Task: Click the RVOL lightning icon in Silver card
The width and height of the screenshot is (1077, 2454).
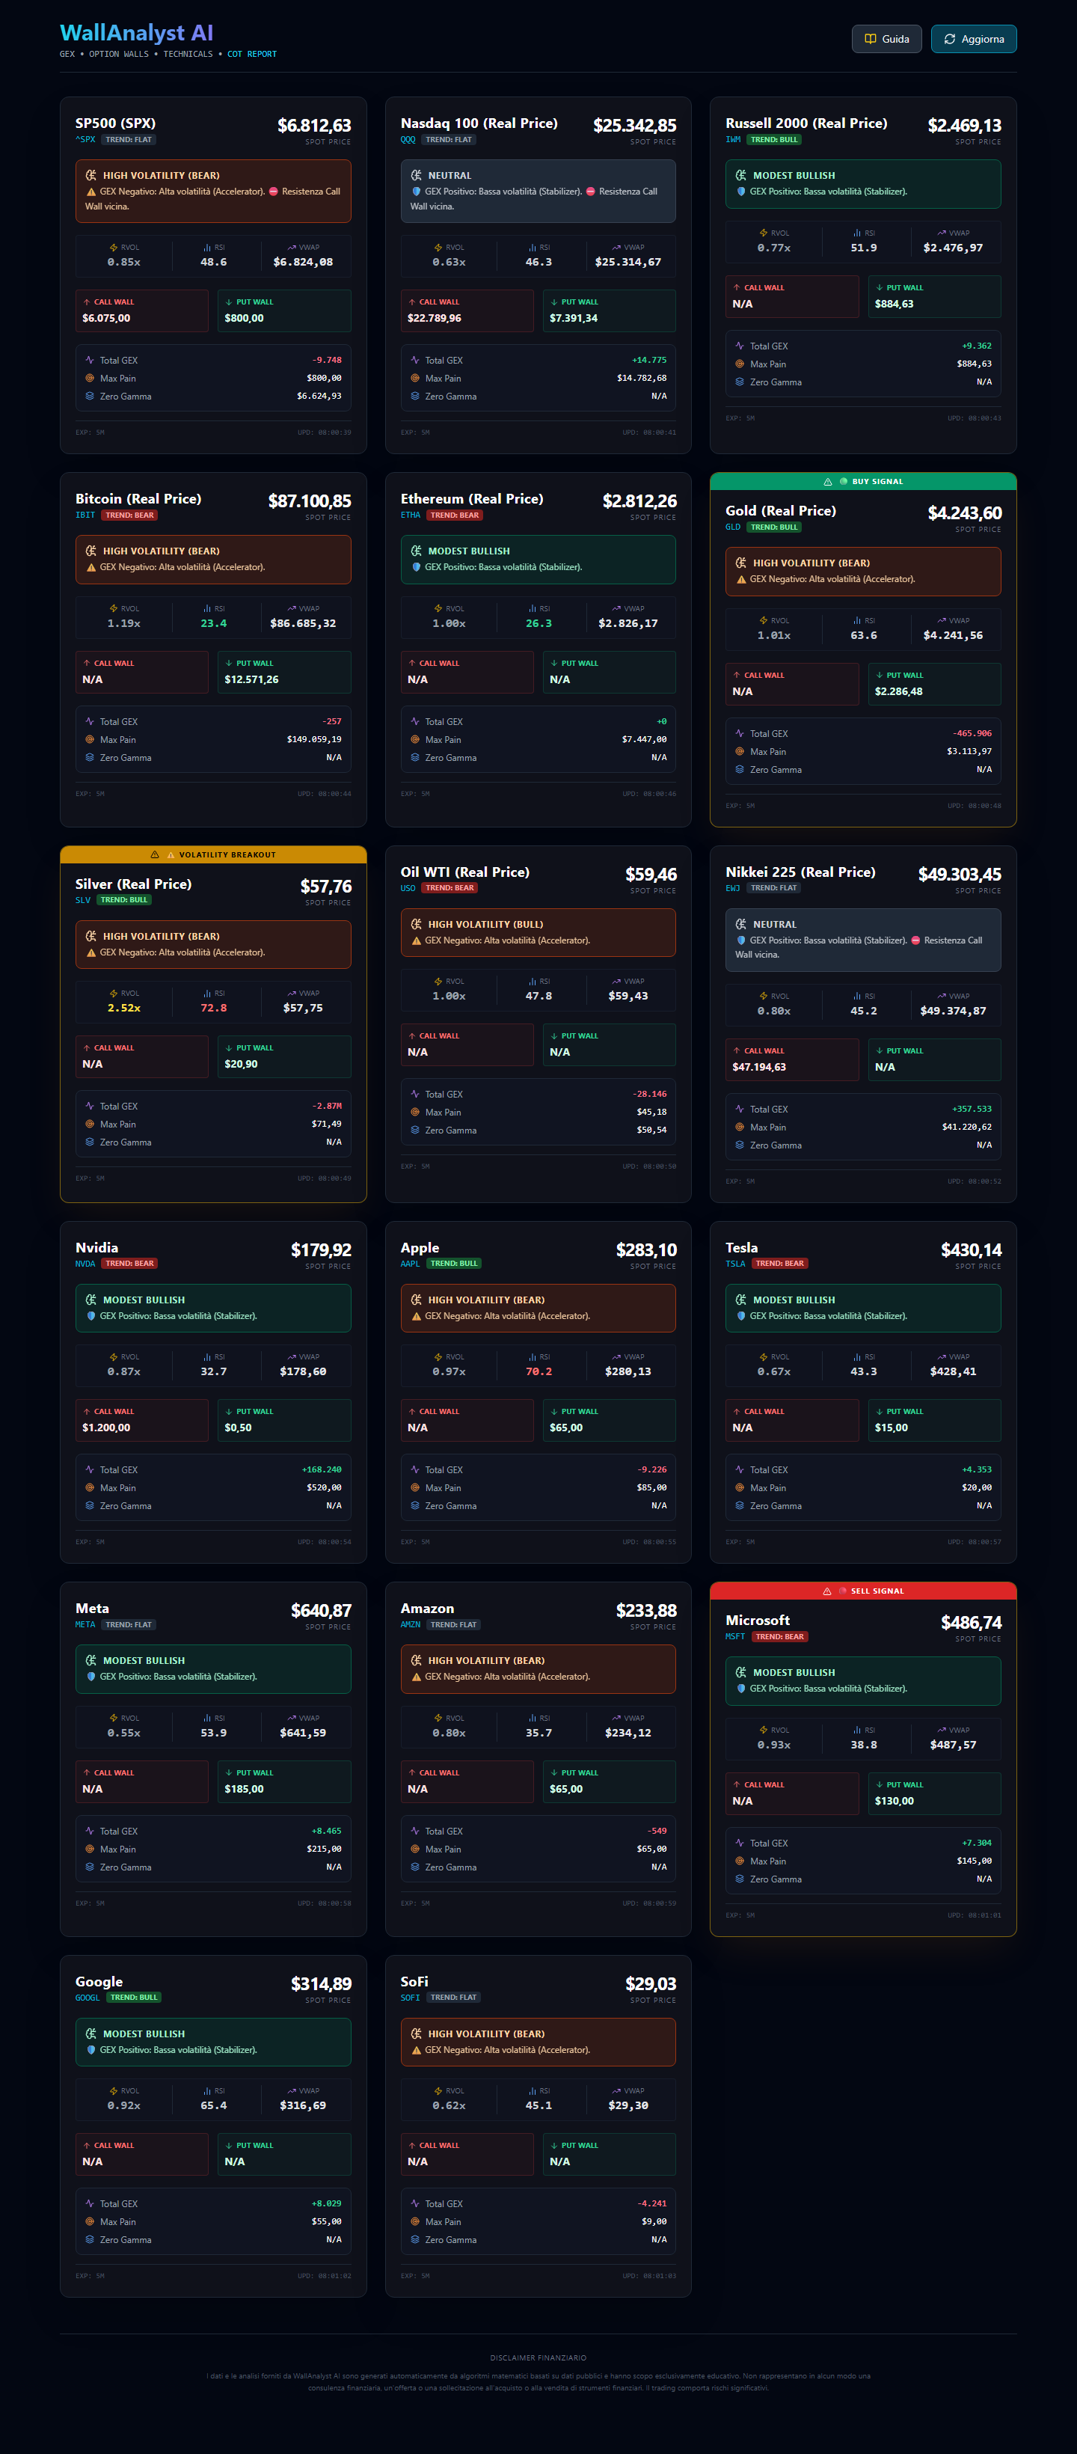Action: 114,993
